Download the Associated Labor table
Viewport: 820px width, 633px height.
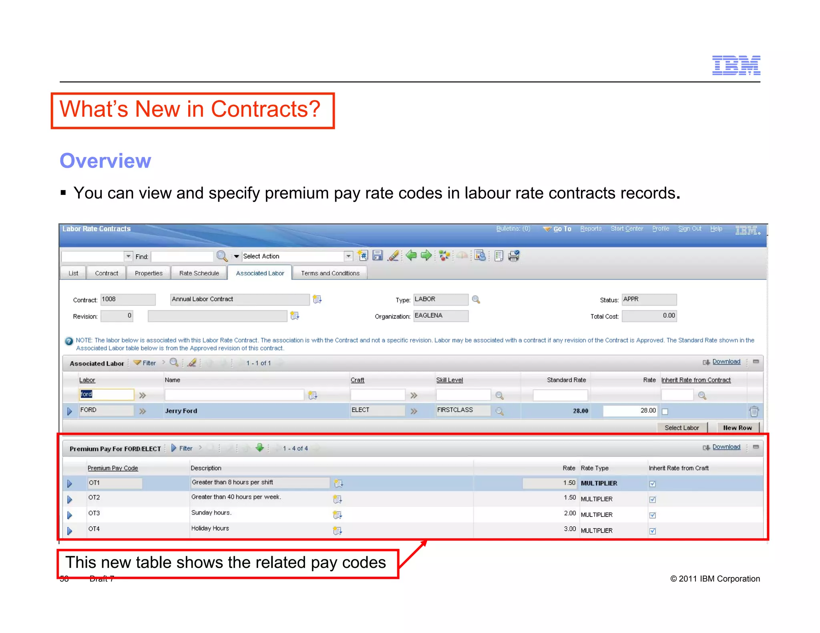click(722, 362)
